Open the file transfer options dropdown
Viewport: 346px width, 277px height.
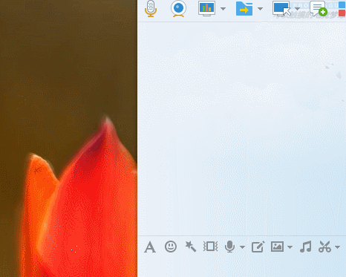click(260, 9)
